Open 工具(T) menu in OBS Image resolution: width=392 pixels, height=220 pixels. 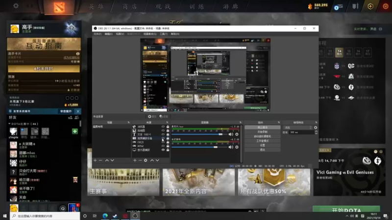pos(164,34)
